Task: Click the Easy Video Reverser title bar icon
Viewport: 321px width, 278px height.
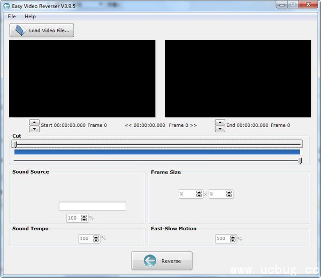Action: click(6, 5)
